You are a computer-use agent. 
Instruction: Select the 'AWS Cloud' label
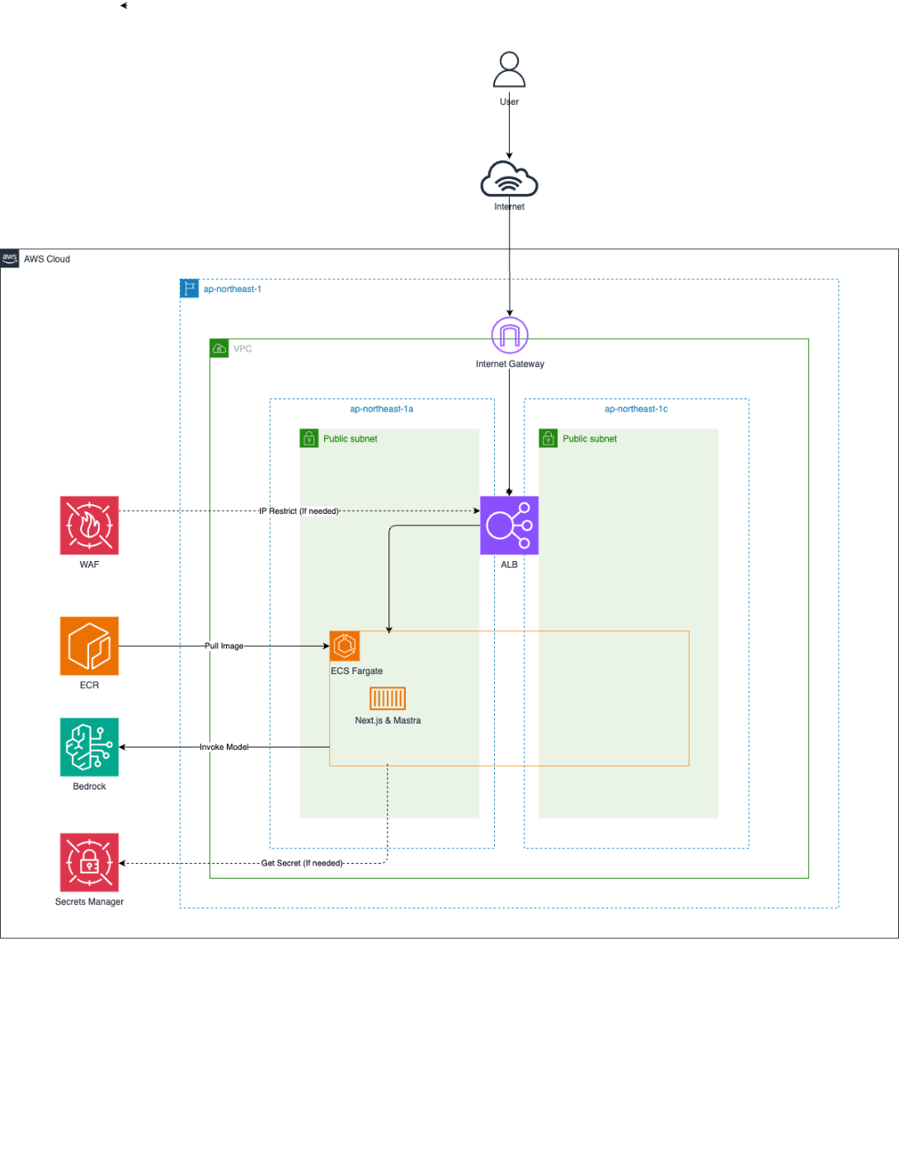[47, 259]
